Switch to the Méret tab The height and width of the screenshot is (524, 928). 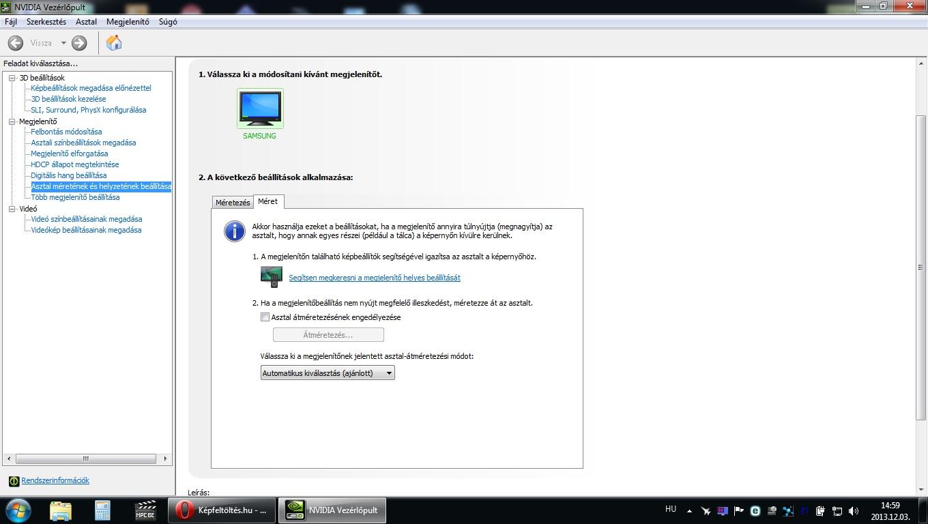267,201
